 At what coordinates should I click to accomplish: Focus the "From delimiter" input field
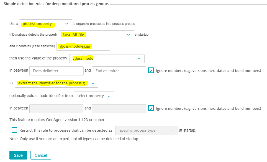click(x=56, y=71)
